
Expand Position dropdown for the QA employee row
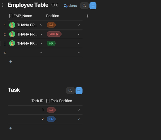point(79,25)
